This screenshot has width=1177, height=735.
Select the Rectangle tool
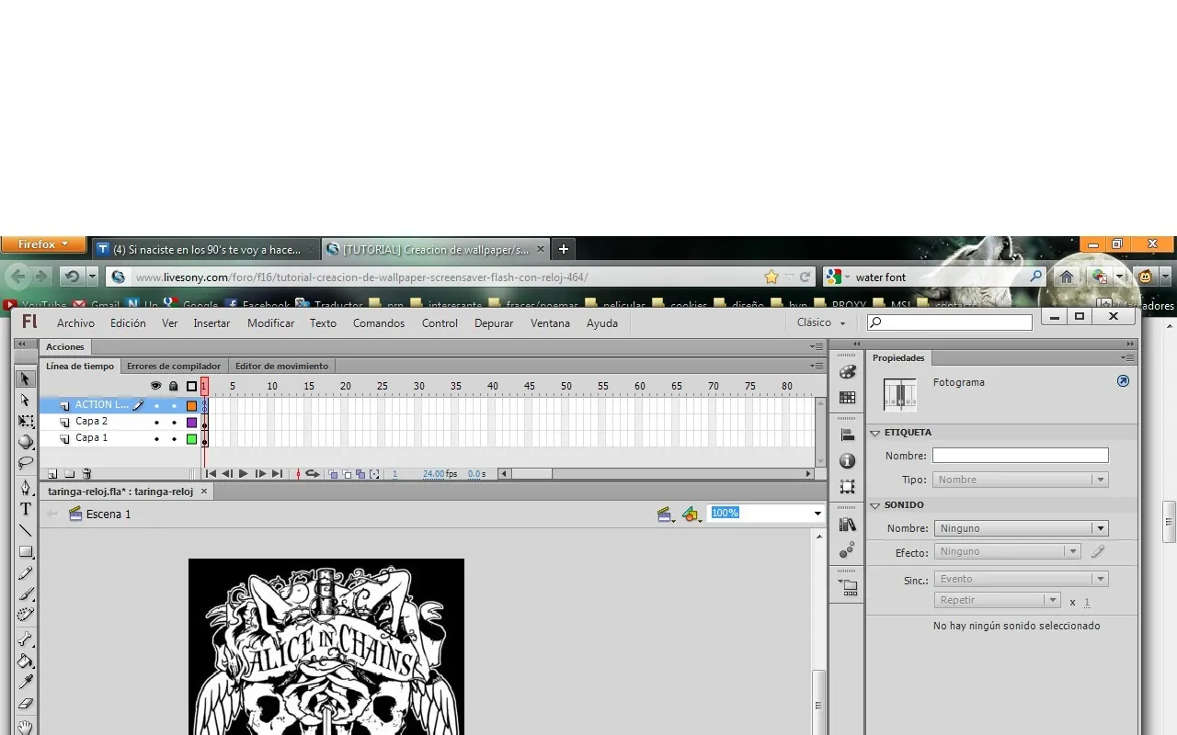(x=26, y=552)
